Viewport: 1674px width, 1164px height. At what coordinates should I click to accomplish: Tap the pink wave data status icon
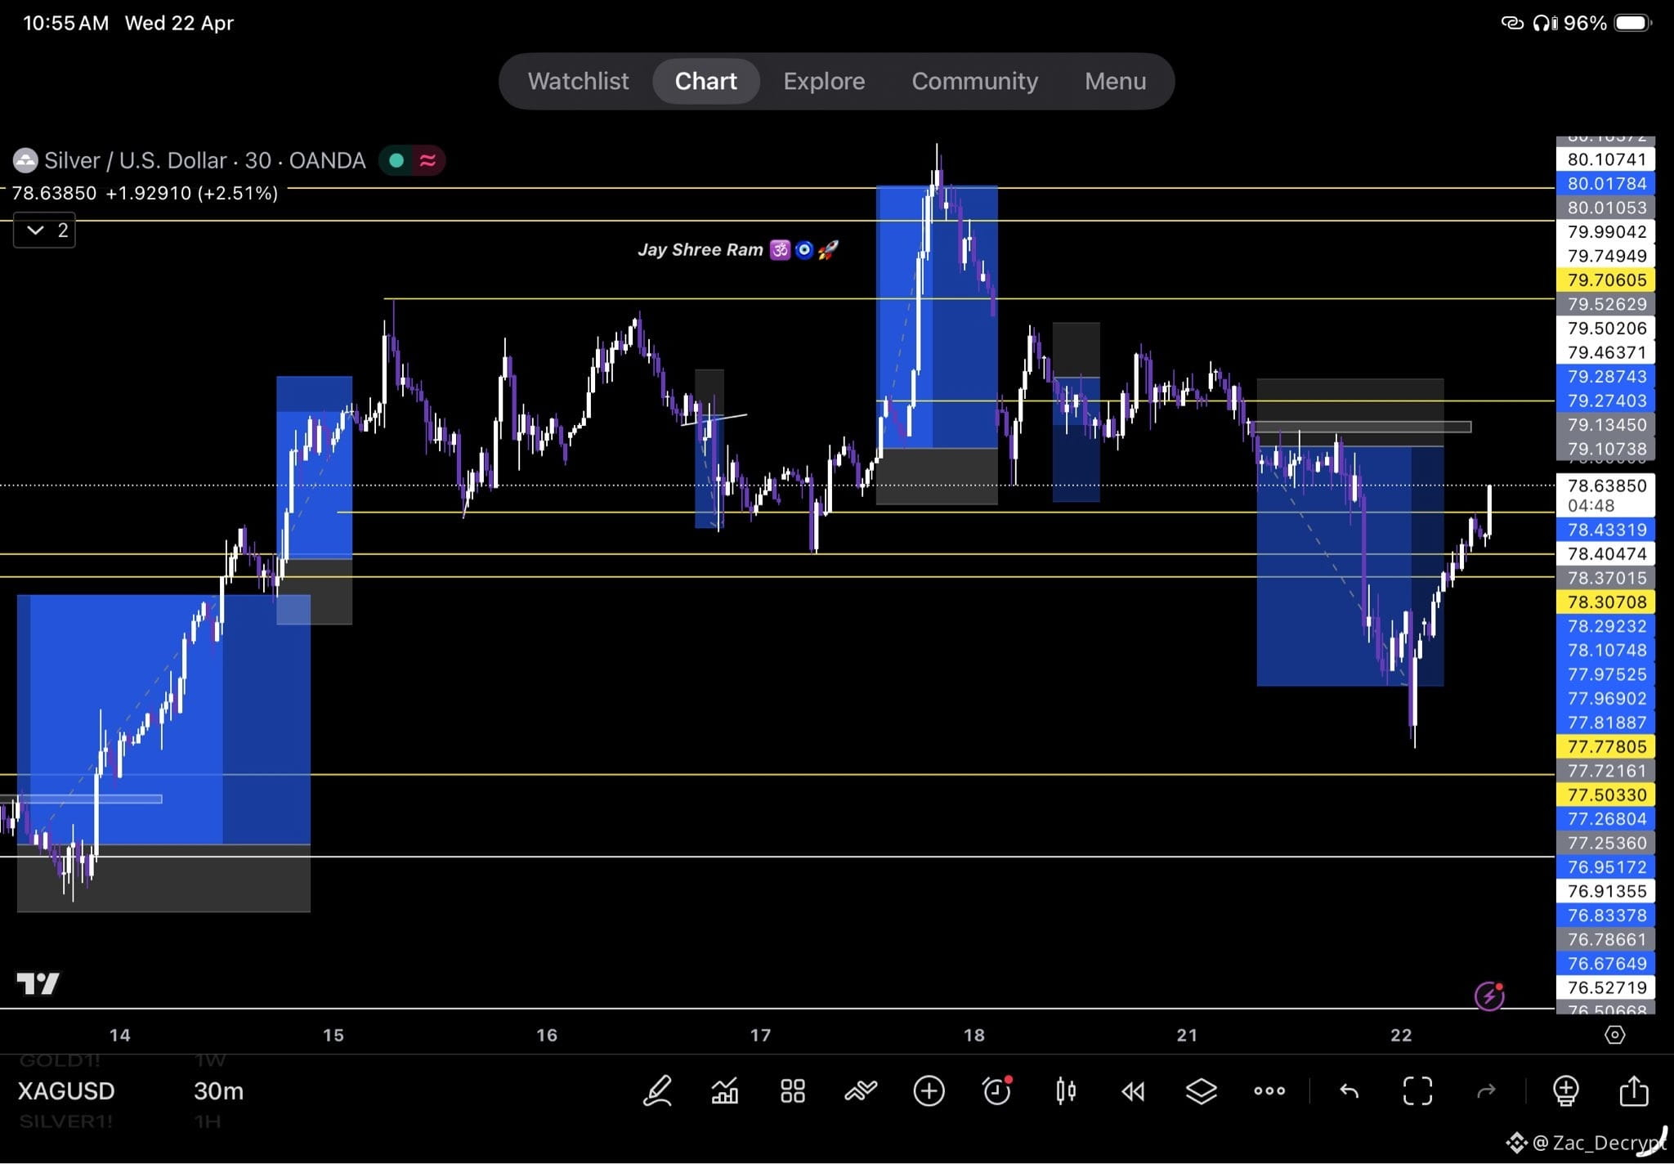[x=427, y=160]
